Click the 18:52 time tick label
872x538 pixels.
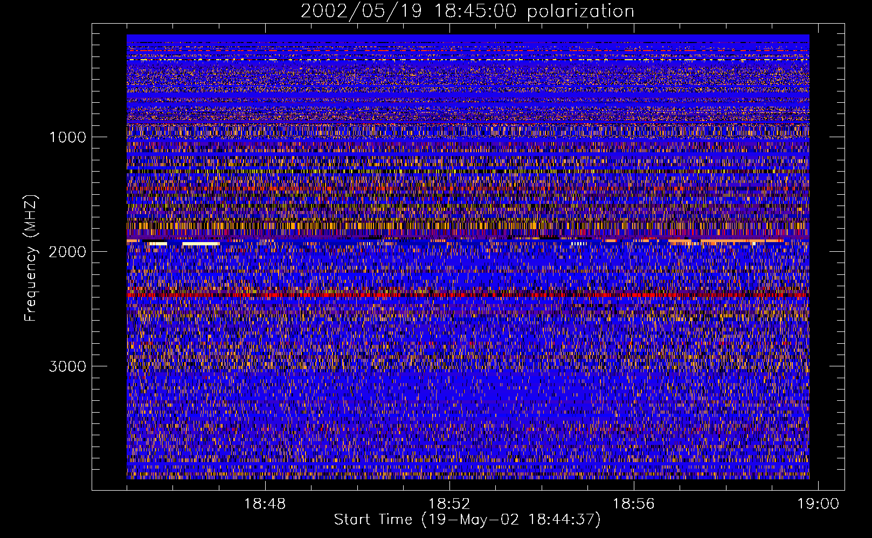(x=449, y=504)
